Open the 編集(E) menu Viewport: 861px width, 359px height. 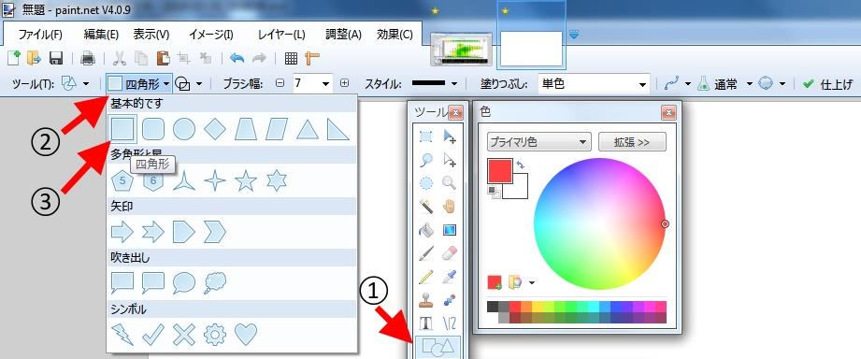point(101,34)
